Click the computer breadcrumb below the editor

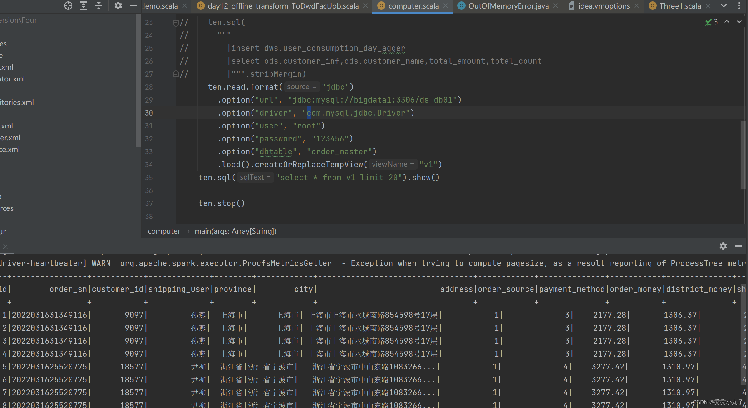[164, 231]
